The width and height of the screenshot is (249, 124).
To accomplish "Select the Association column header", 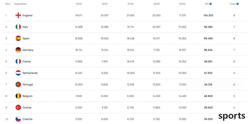I will [20, 4].
